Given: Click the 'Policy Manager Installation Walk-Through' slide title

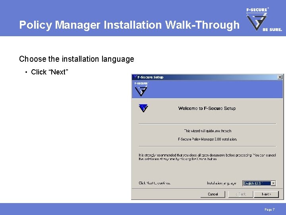Looking at the screenshot, I should point(129,25).
